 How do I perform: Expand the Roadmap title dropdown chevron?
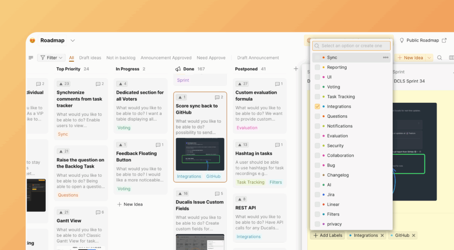[x=73, y=40]
